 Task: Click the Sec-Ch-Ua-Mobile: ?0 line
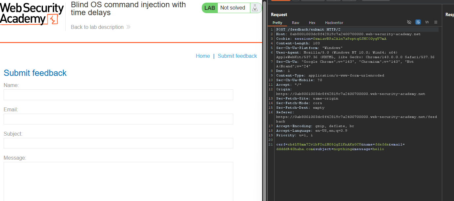click(x=299, y=80)
